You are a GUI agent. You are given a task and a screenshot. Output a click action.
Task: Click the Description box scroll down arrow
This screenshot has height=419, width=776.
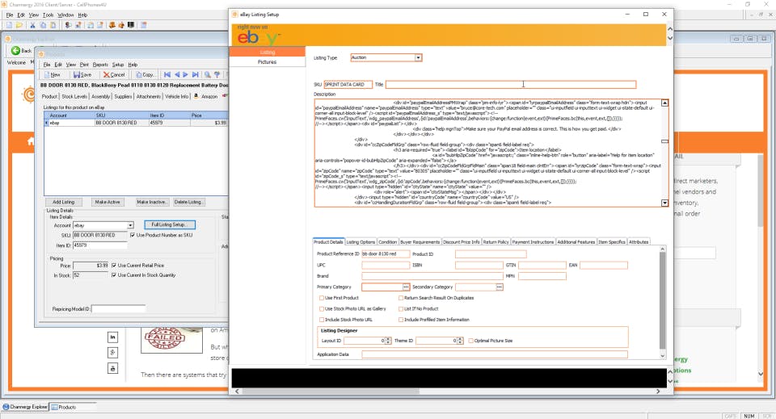click(x=664, y=203)
